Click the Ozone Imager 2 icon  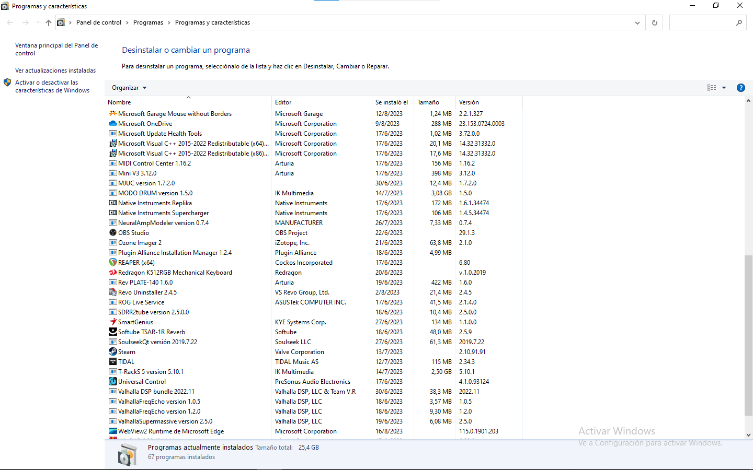point(112,243)
